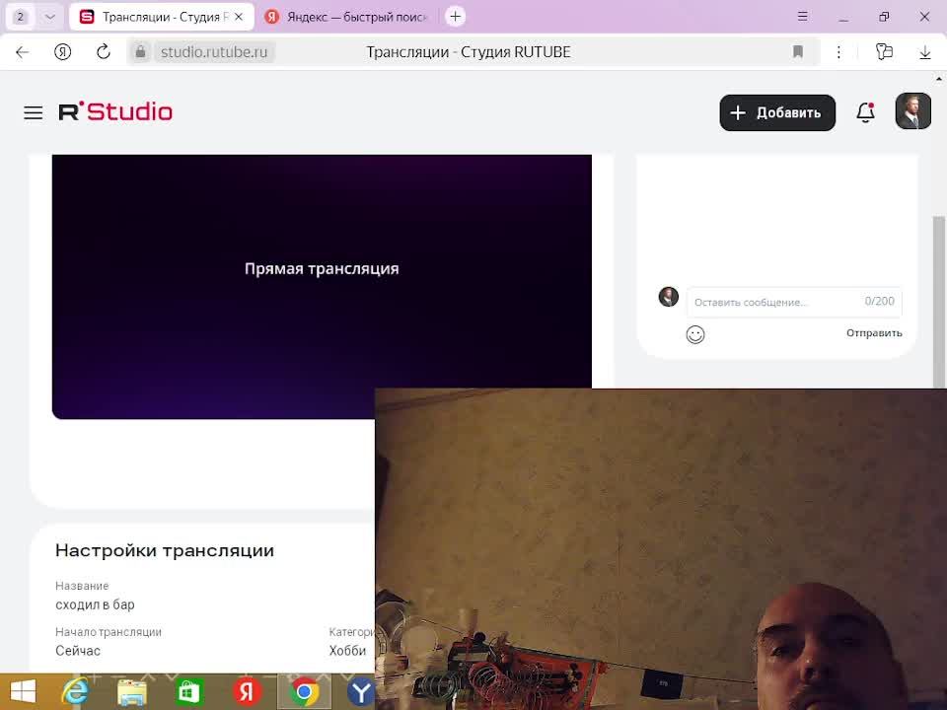Open the three-dot browser options

pos(838,52)
